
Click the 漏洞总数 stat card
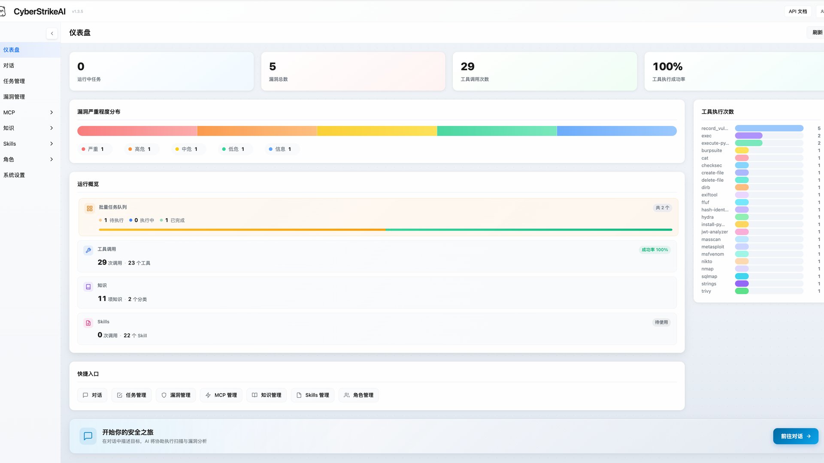pos(353,71)
